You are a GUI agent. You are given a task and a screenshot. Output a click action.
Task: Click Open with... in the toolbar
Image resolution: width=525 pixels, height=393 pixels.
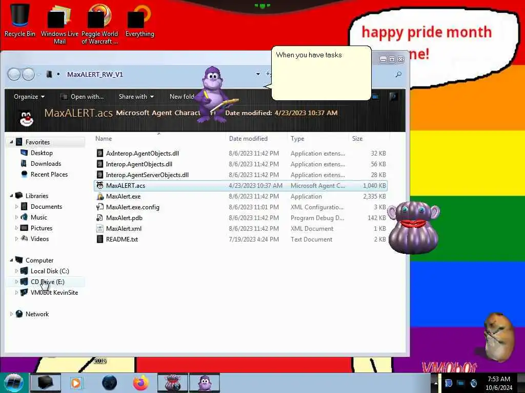pyautogui.click(x=83, y=97)
